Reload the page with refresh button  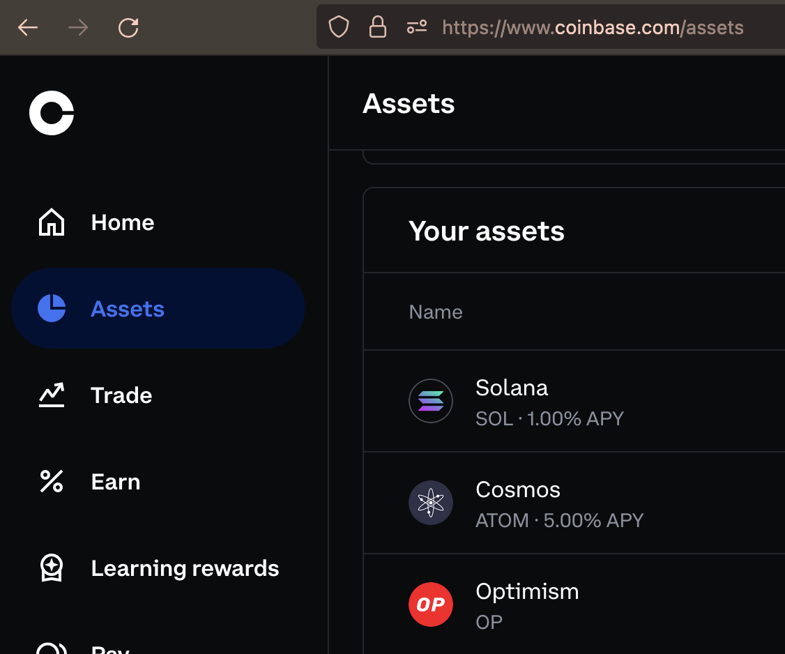[x=128, y=28]
